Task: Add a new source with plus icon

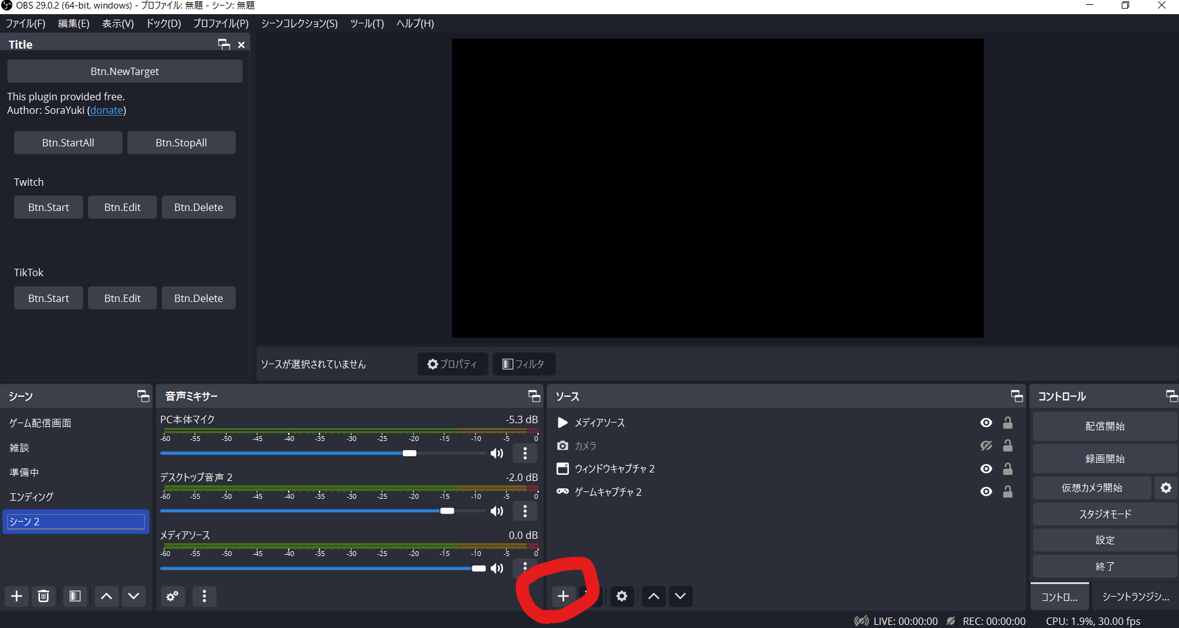Action: [563, 596]
